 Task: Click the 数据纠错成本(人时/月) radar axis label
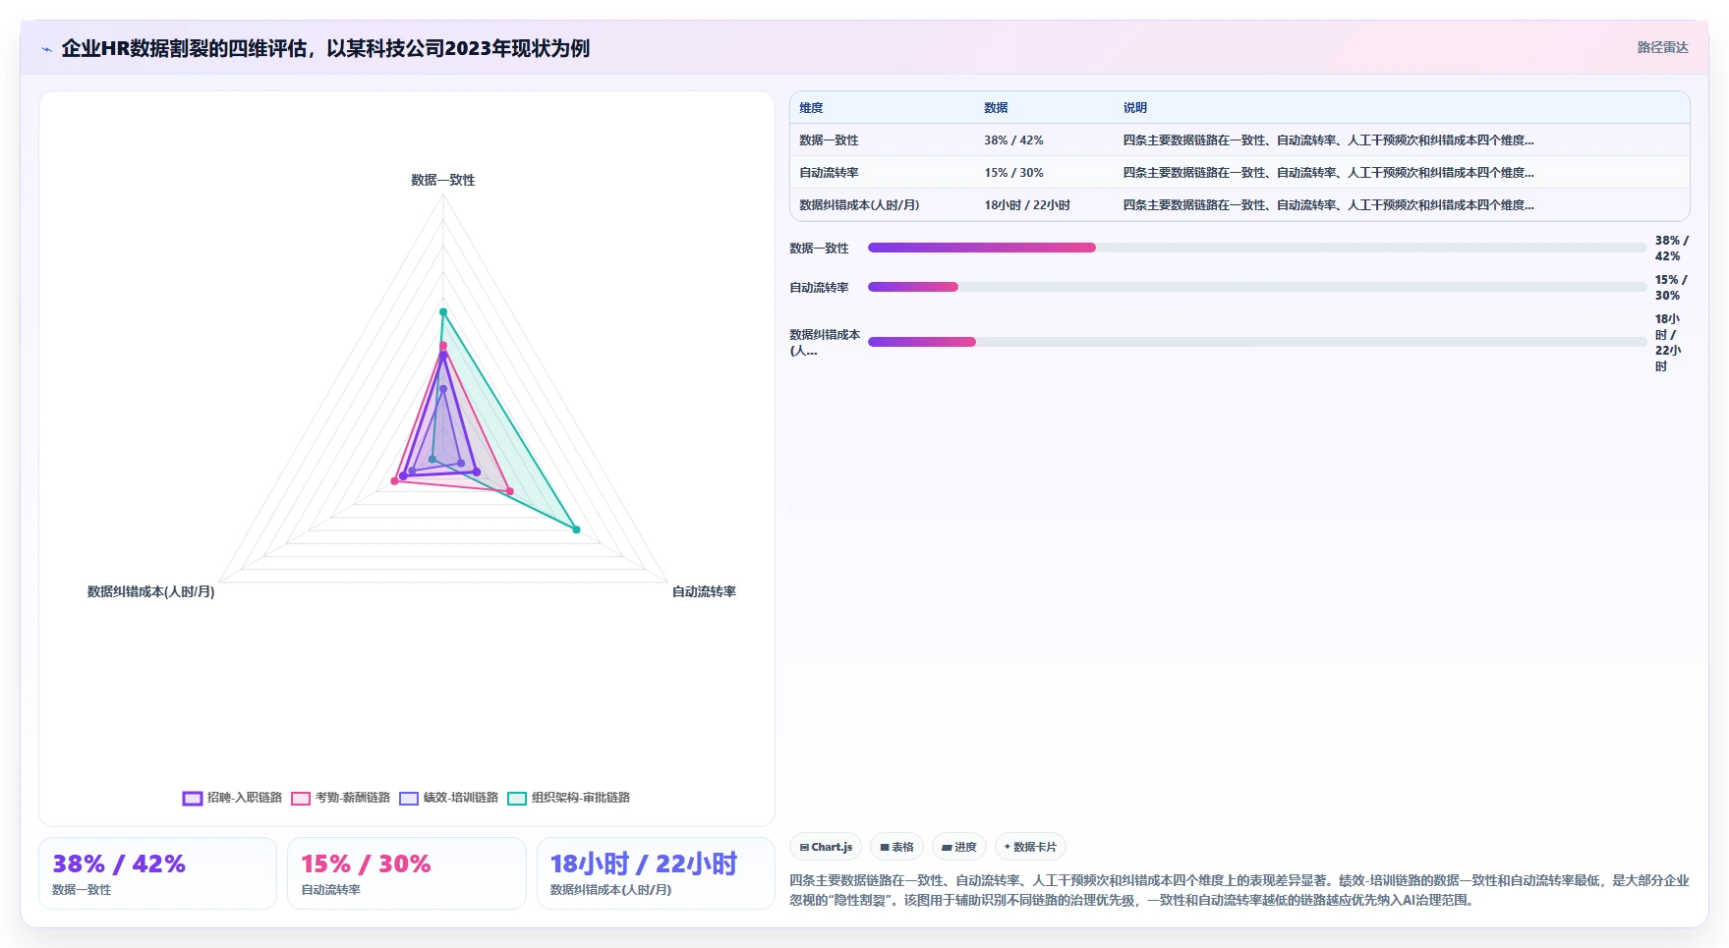(x=150, y=591)
